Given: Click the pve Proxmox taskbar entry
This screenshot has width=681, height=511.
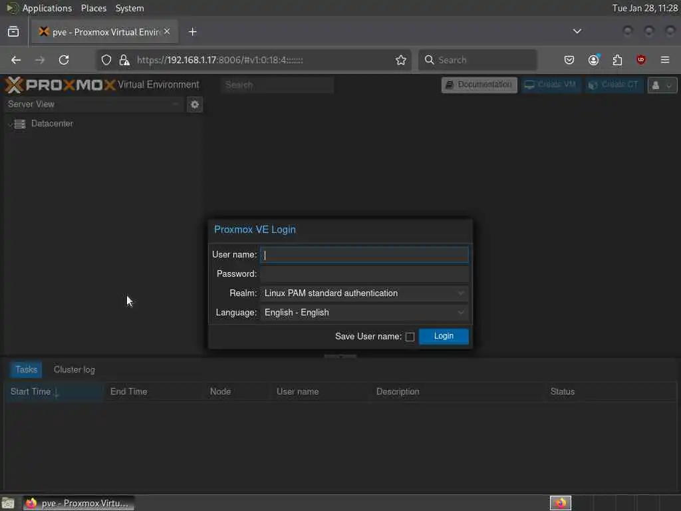Looking at the screenshot, I should coord(78,503).
